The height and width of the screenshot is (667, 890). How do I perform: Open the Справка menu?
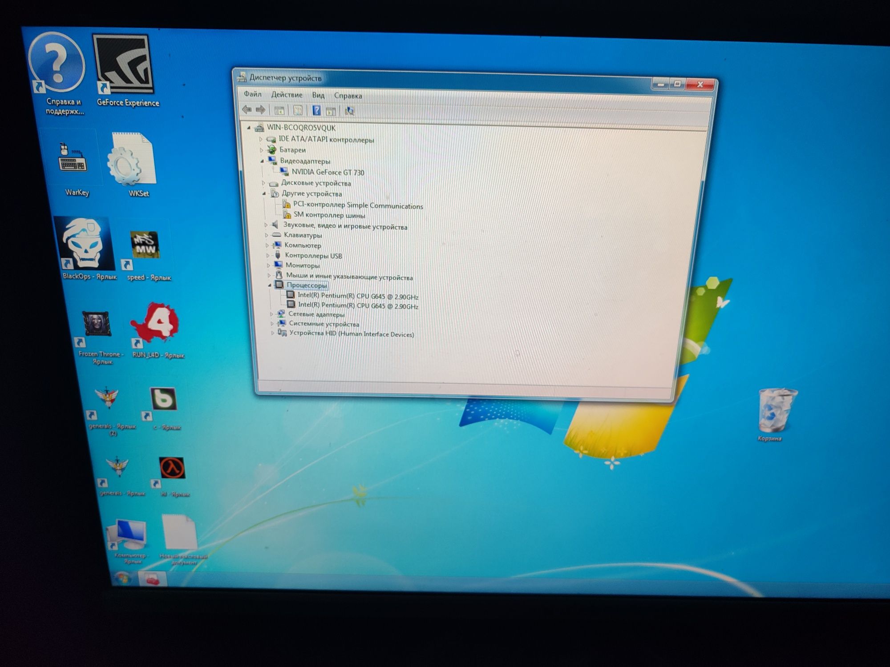(348, 96)
